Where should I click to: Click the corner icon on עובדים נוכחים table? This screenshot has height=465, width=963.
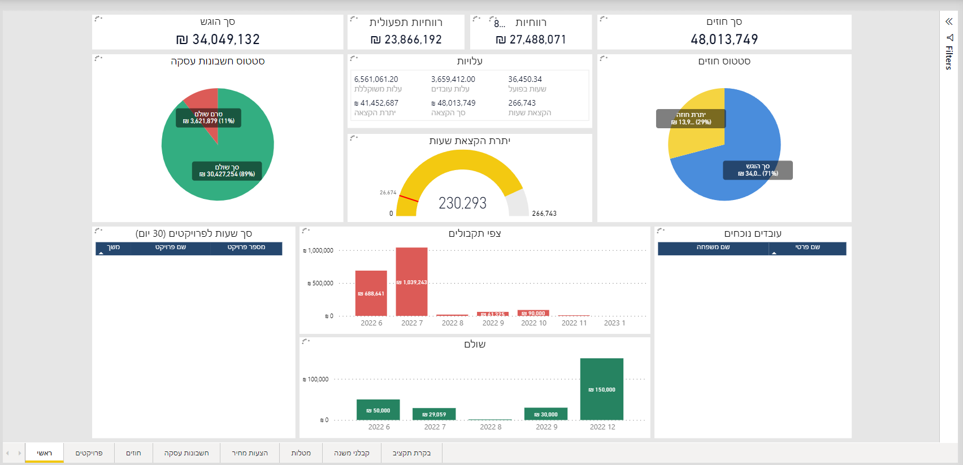(661, 231)
